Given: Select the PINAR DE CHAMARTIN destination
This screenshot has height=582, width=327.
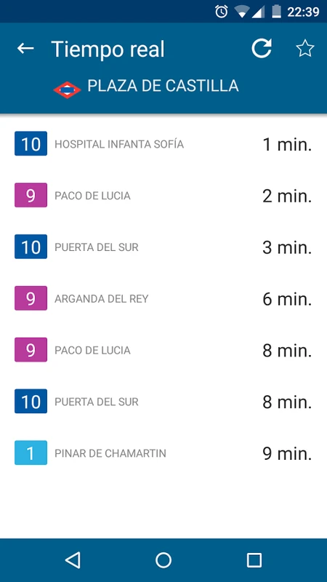Looking at the screenshot, I should 110,453.
